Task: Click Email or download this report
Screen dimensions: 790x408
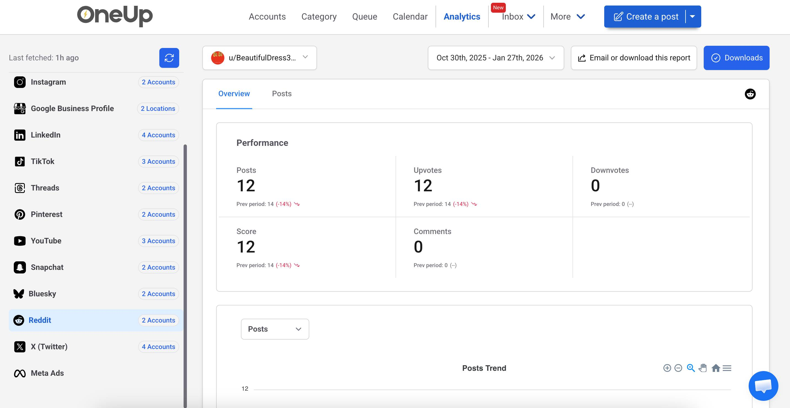Action: tap(634, 58)
